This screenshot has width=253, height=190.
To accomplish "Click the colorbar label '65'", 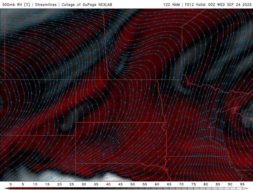I will pyautogui.click(x=169, y=184).
